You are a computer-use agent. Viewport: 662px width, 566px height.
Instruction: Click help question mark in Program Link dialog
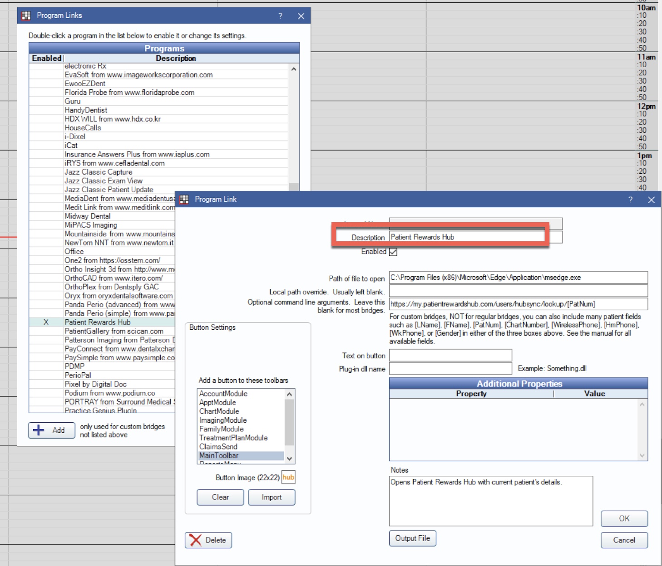(x=630, y=200)
